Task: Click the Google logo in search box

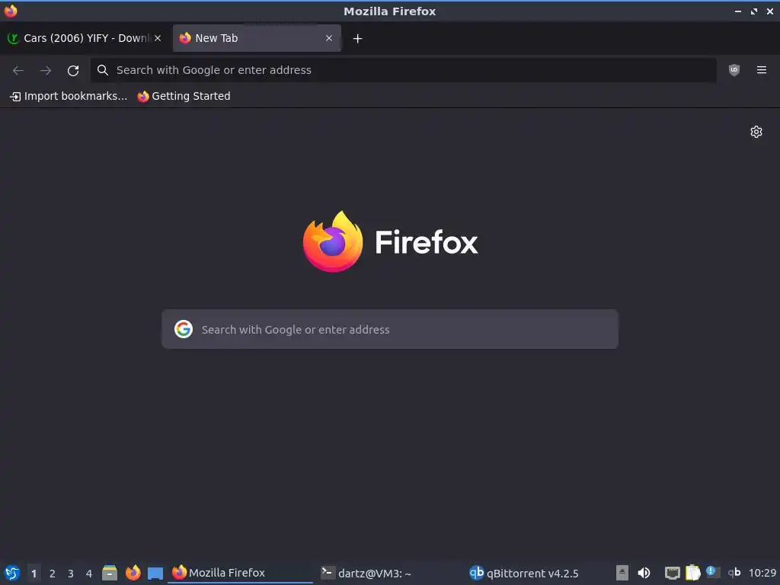Action: 184,329
